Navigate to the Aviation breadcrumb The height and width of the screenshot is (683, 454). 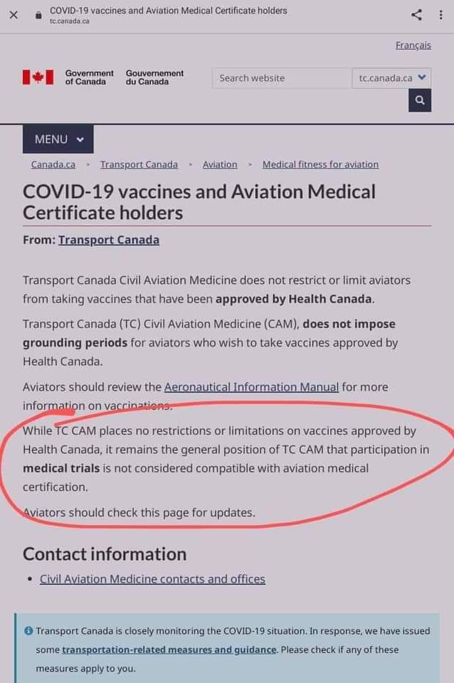[220, 164]
